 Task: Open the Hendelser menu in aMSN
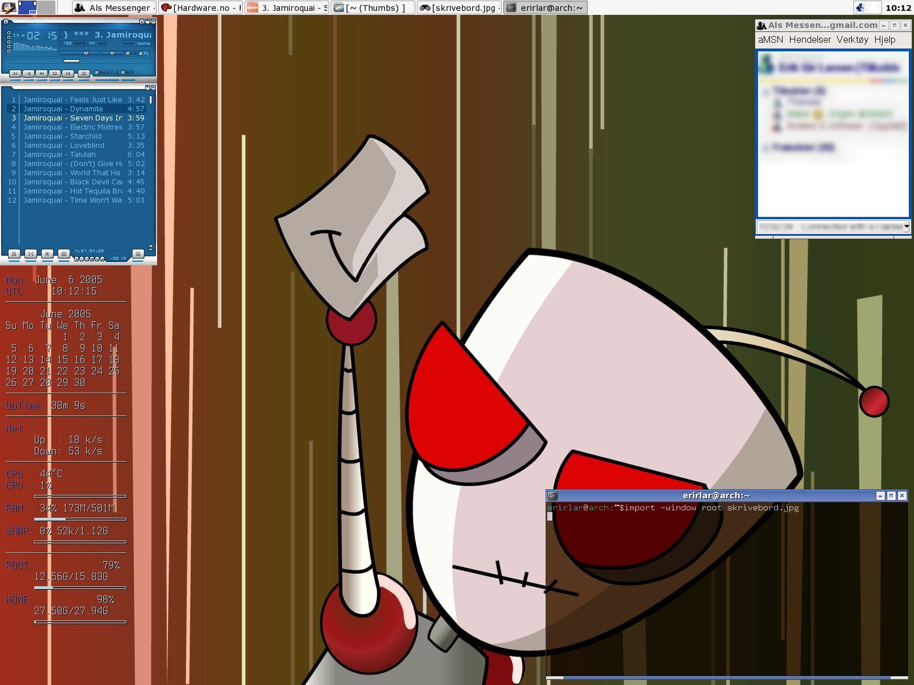[810, 39]
